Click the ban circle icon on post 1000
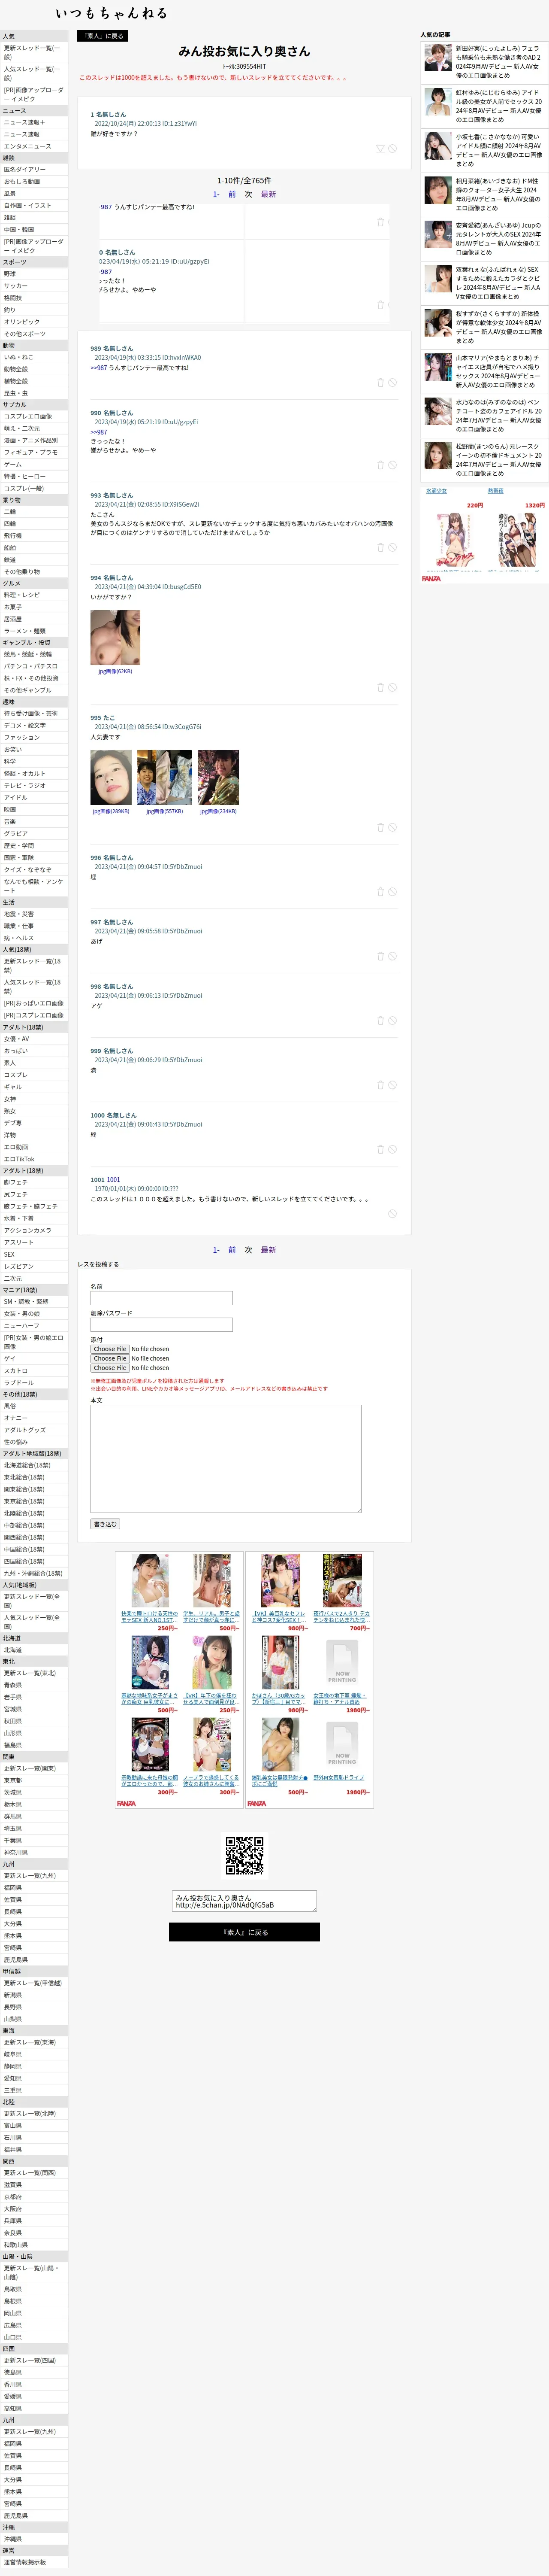This screenshot has width=549, height=2576. (392, 1149)
